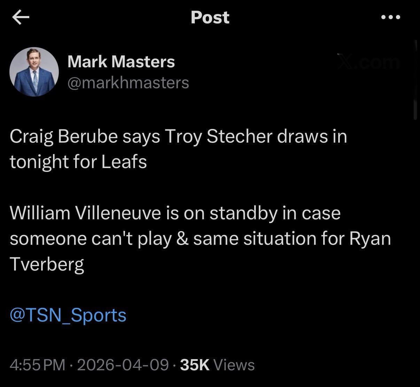This screenshot has height=387, width=420.
Task: Click the Mark Masters display name
Action: [121, 62]
